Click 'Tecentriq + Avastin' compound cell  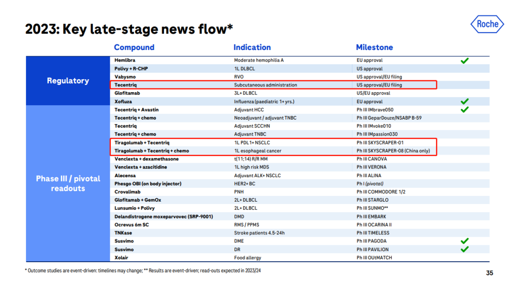click(x=136, y=109)
